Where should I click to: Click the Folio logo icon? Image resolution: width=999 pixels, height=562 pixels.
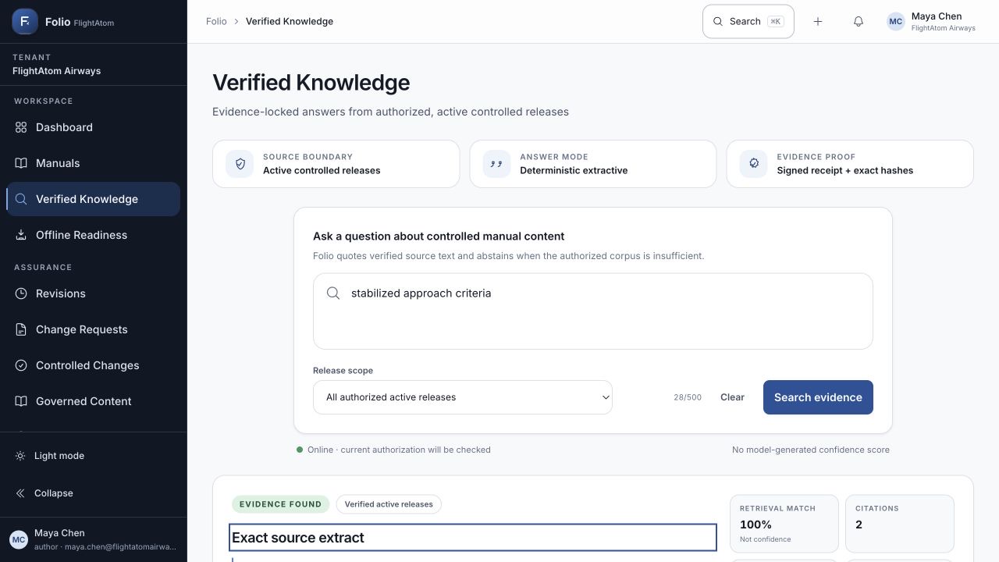pyautogui.click(x=25, y=22)
